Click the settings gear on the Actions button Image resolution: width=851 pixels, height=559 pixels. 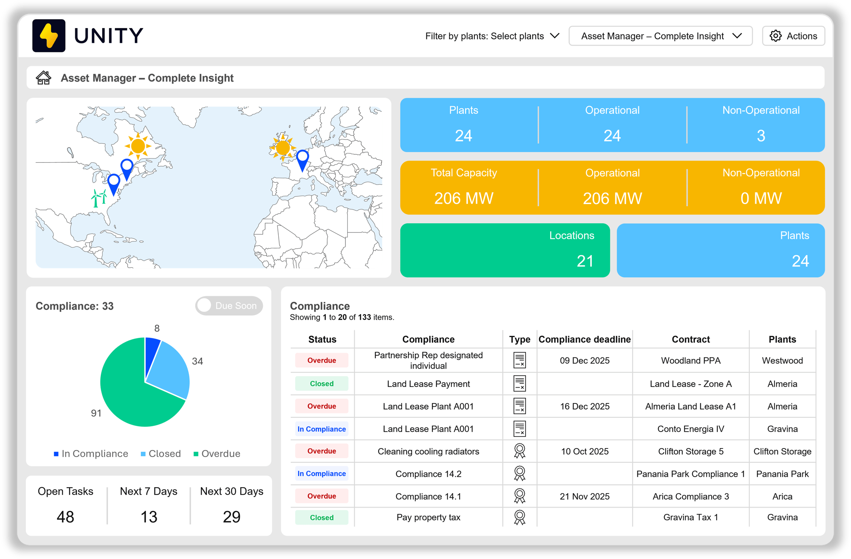coord(777,36)
